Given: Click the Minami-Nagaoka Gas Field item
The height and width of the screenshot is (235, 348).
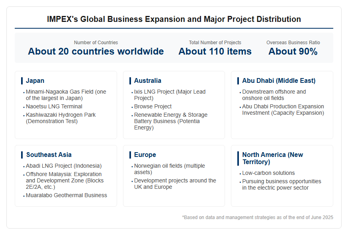Looking at the screenshot, I should click(x=66, y=95).
